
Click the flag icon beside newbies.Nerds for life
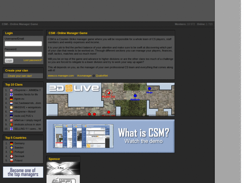11,95
